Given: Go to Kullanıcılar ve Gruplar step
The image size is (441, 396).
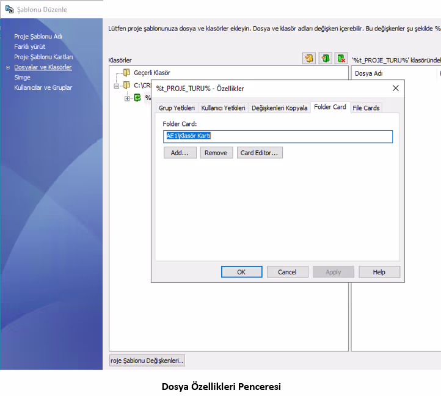Looking at the screenshot, I should click(43, 87).
